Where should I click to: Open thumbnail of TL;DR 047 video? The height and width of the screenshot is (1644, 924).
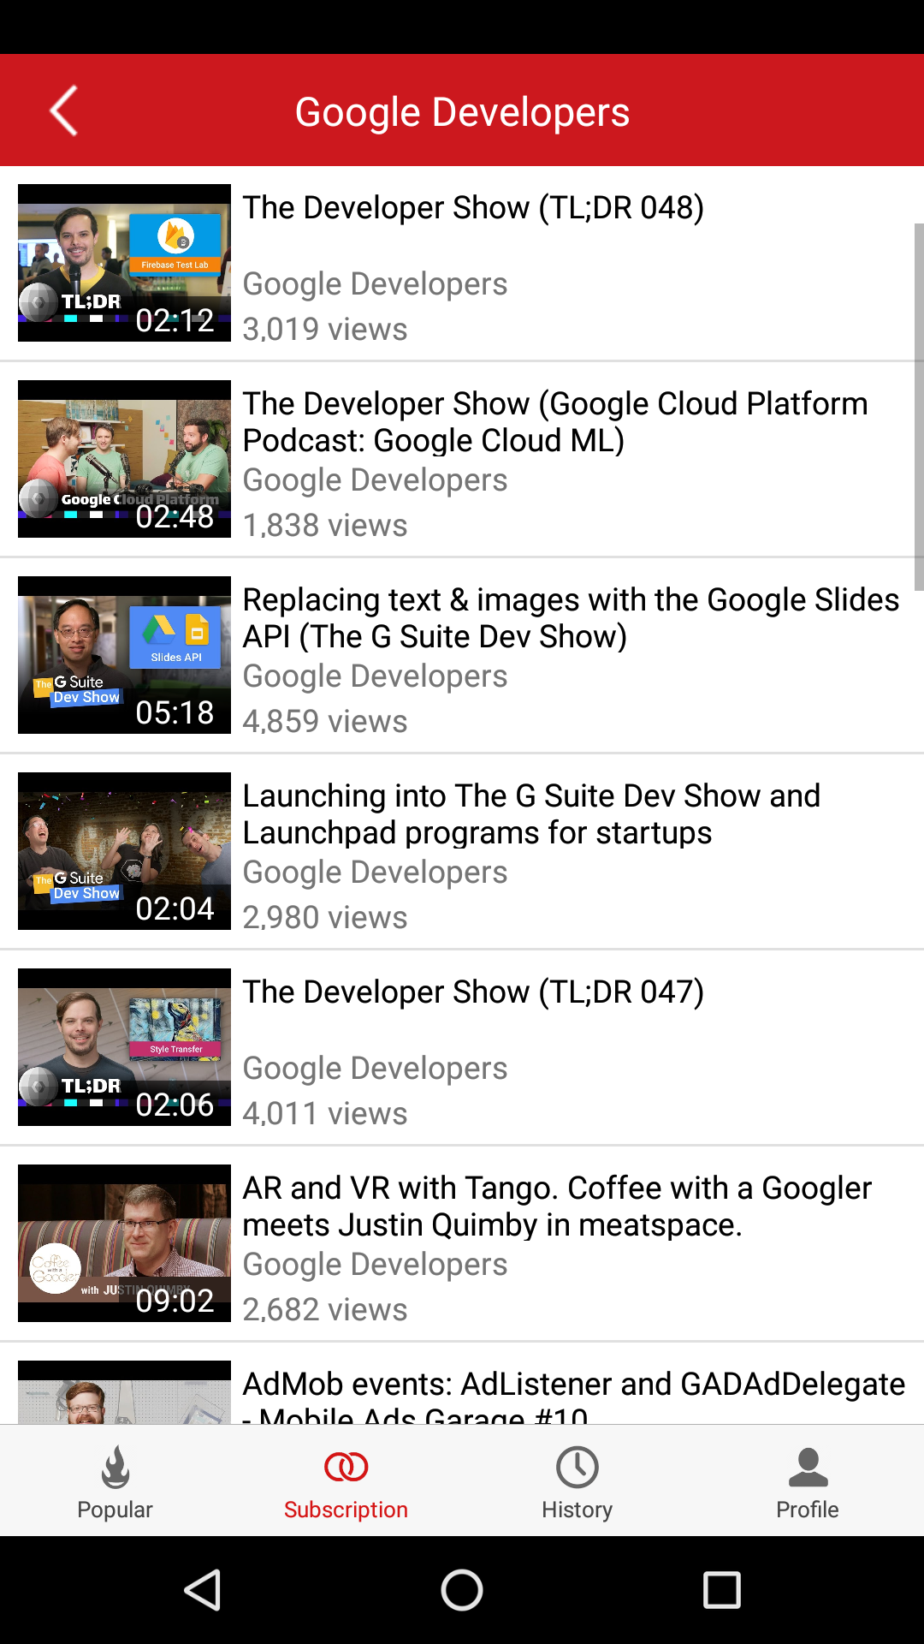coord(124,1047)
